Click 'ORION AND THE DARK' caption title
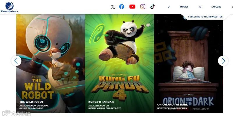This screenshot has width=233, height=118. [172, 105]
